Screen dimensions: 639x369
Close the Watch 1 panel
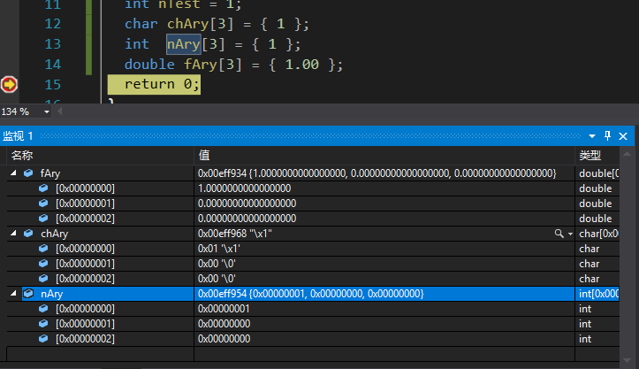coord(623,136)
